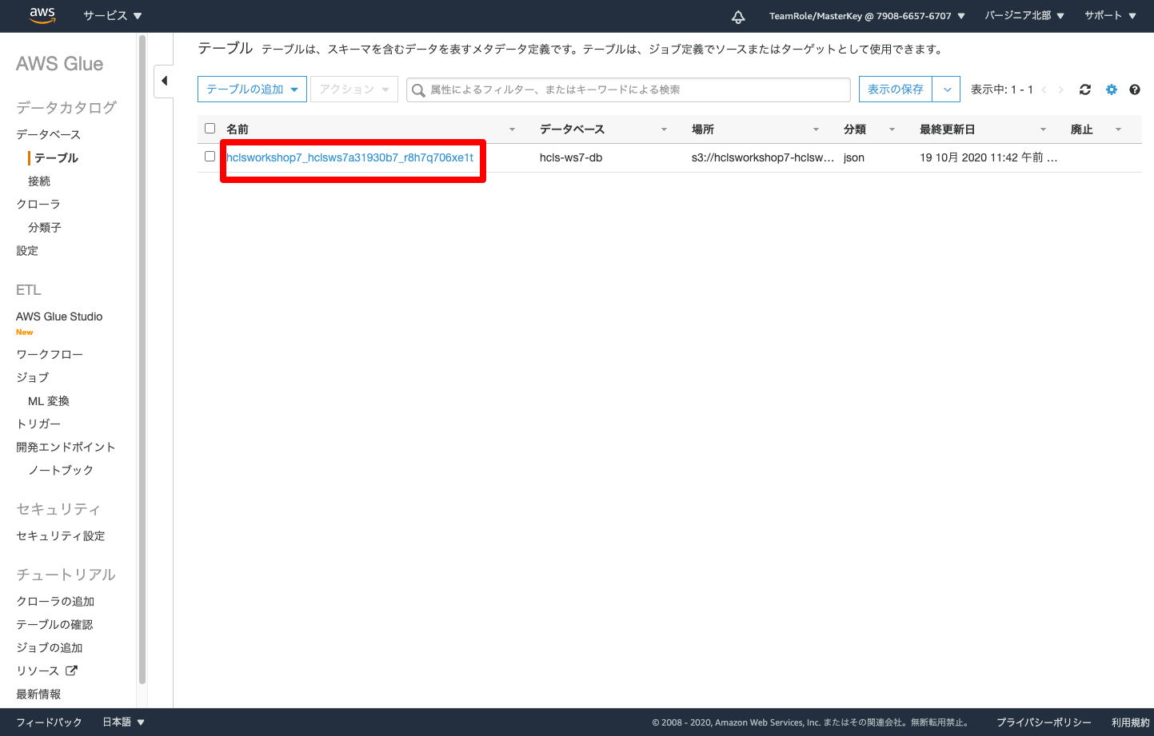
Task: Open ノートブック in the sidebar
Action: point(61,470)
